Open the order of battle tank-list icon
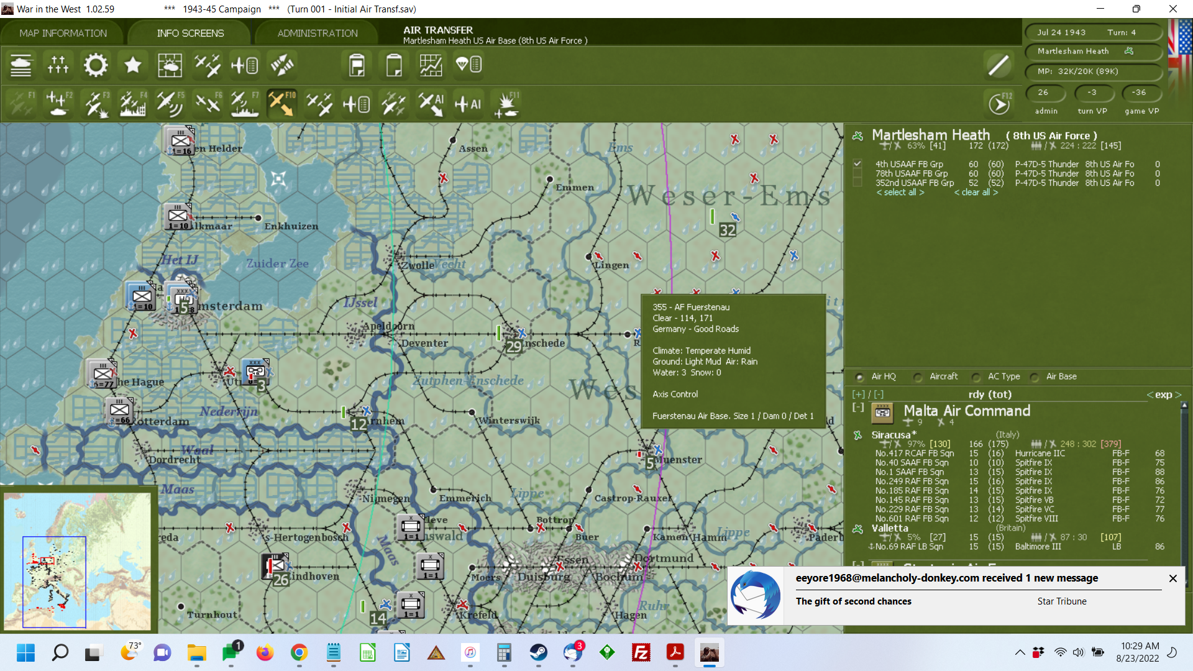1193x671 pixels. pos(21,65)
